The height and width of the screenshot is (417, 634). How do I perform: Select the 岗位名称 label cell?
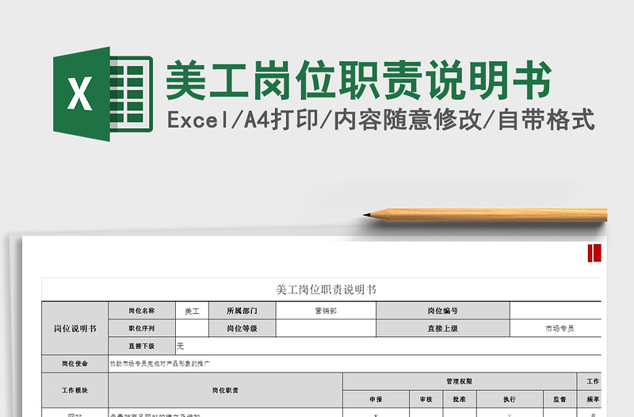click(x=142, y=311)
